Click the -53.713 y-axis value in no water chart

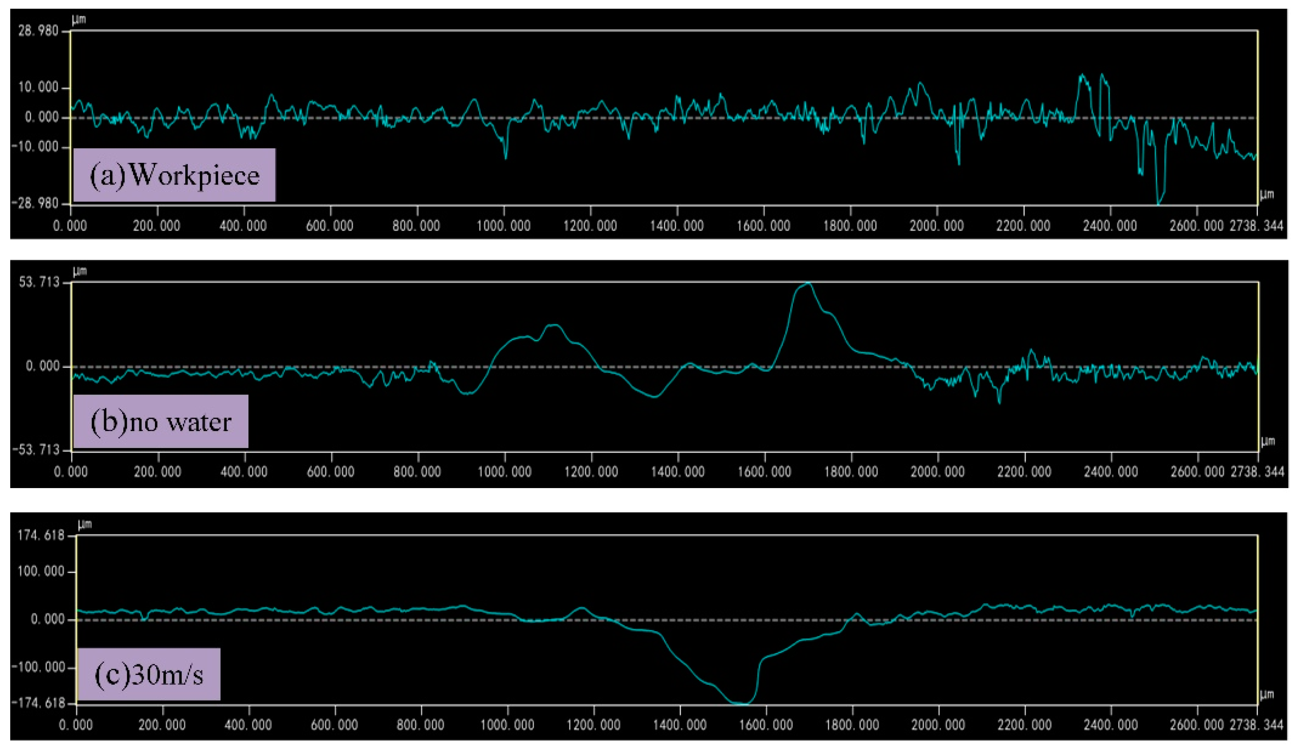36,450
